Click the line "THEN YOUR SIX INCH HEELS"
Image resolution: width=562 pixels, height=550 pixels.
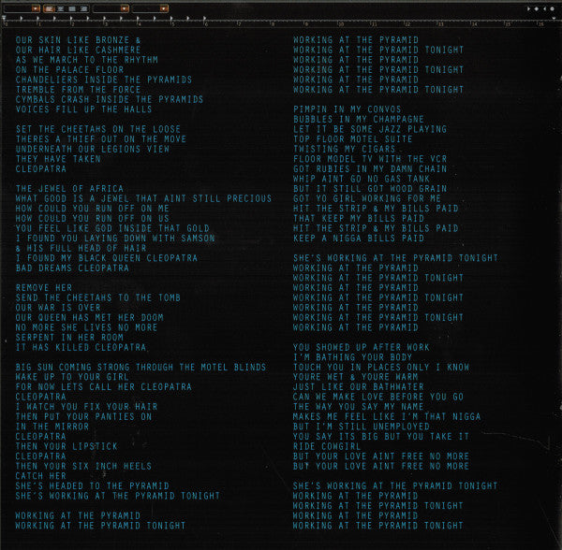pyautogui.click(x=83, y=466)
